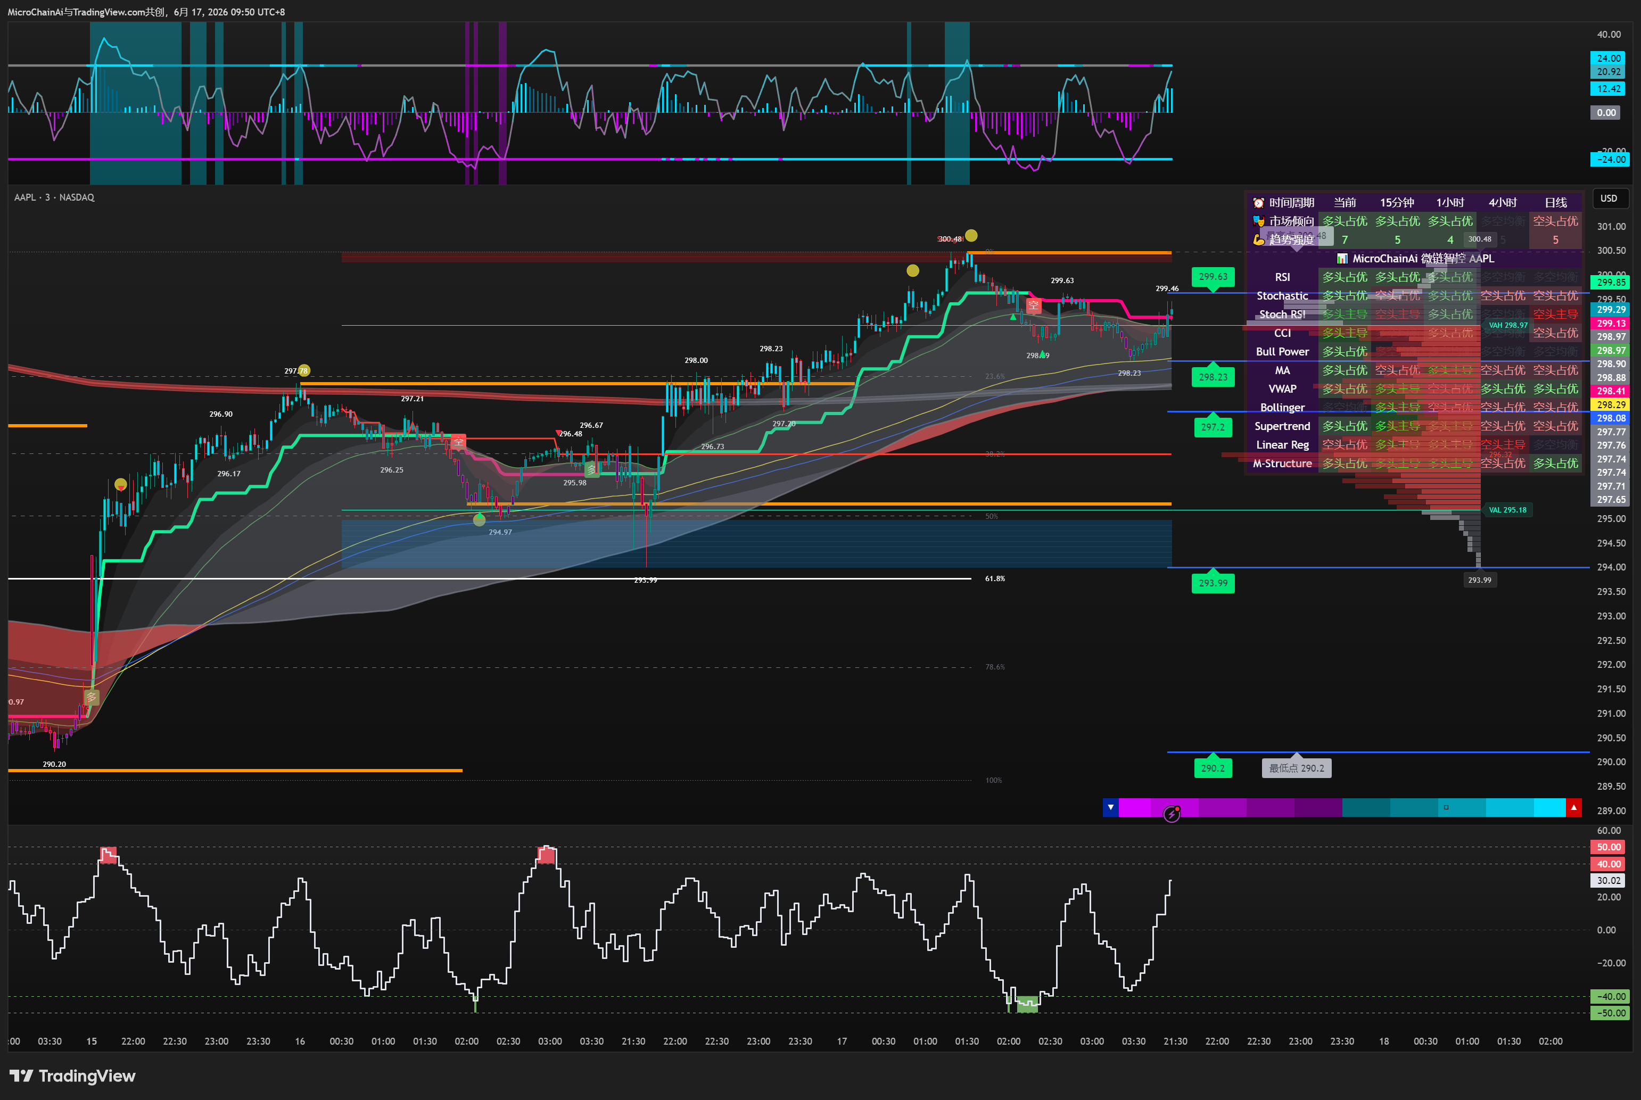This screenshot has height=1100, width=1641.
Task: Click the flexed arm icon beside 趋势强度
Action: [1259, 240]
